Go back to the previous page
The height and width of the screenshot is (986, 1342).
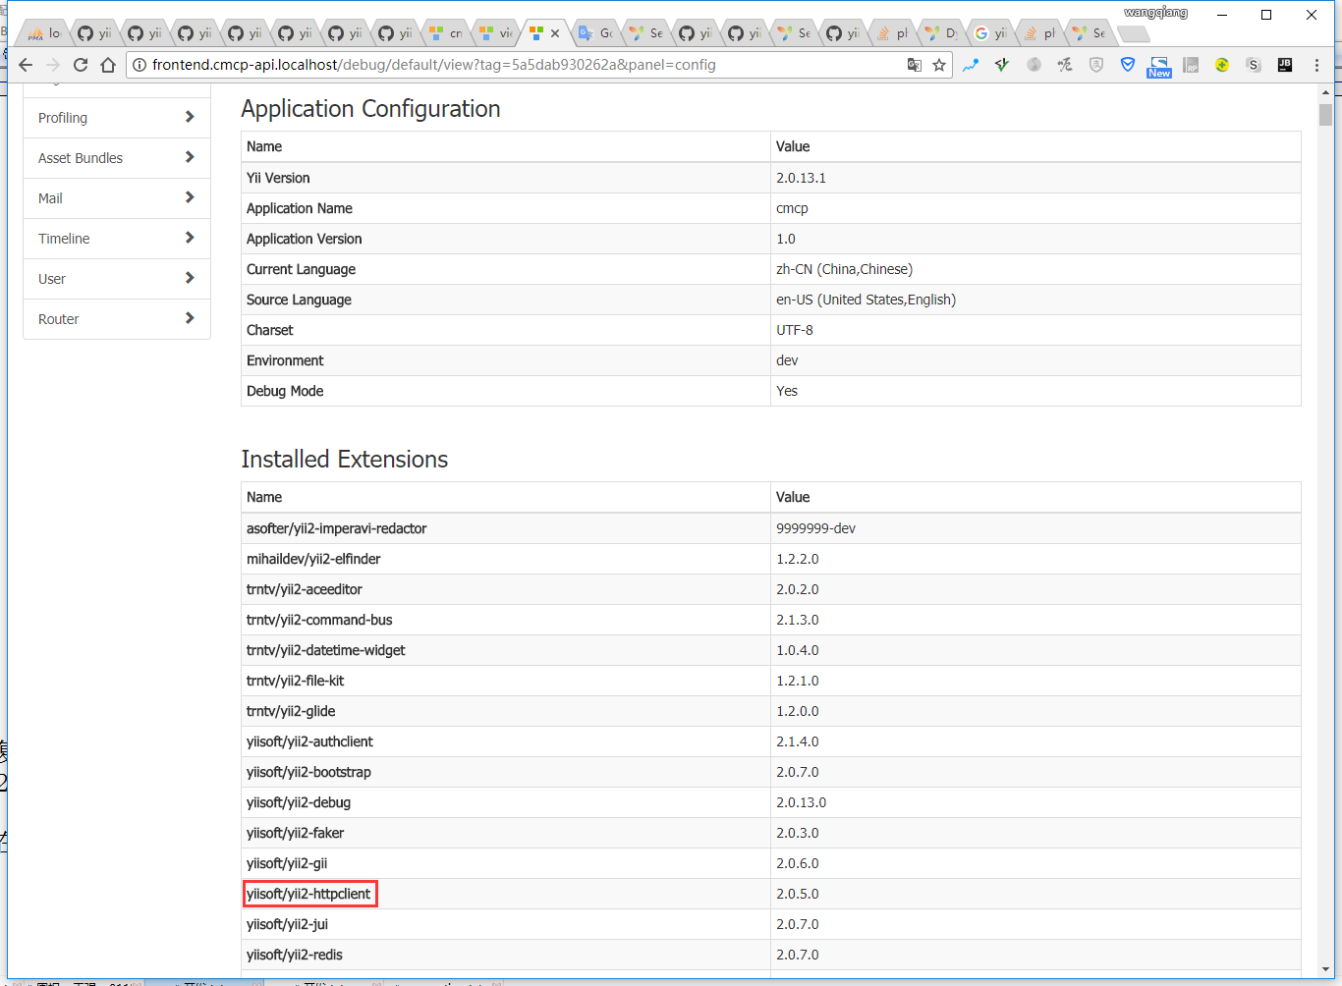tap(26, 65)
